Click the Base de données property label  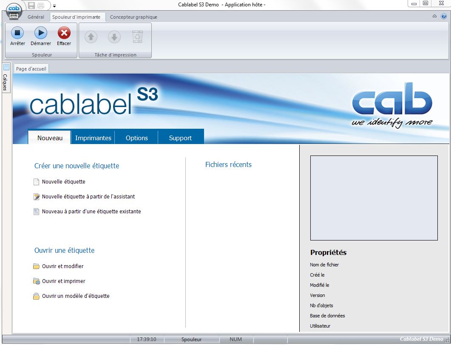point(327,316)
